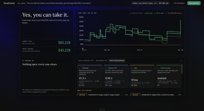Open the Full workspace link
This screenshot has width=204, height=111.
[x=179, y=3]
